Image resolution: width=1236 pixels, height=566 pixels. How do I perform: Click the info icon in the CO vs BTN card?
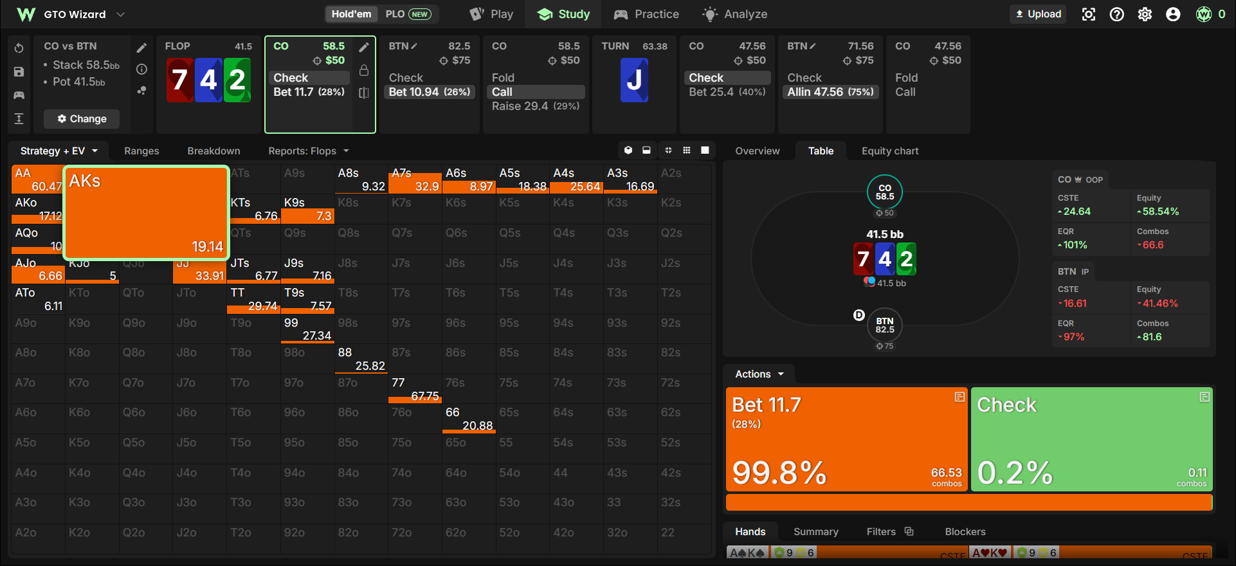pos(141,69)
